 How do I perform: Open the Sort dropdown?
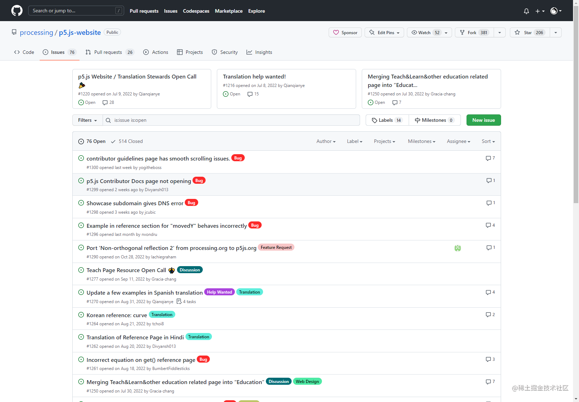(x=488, y=141)
